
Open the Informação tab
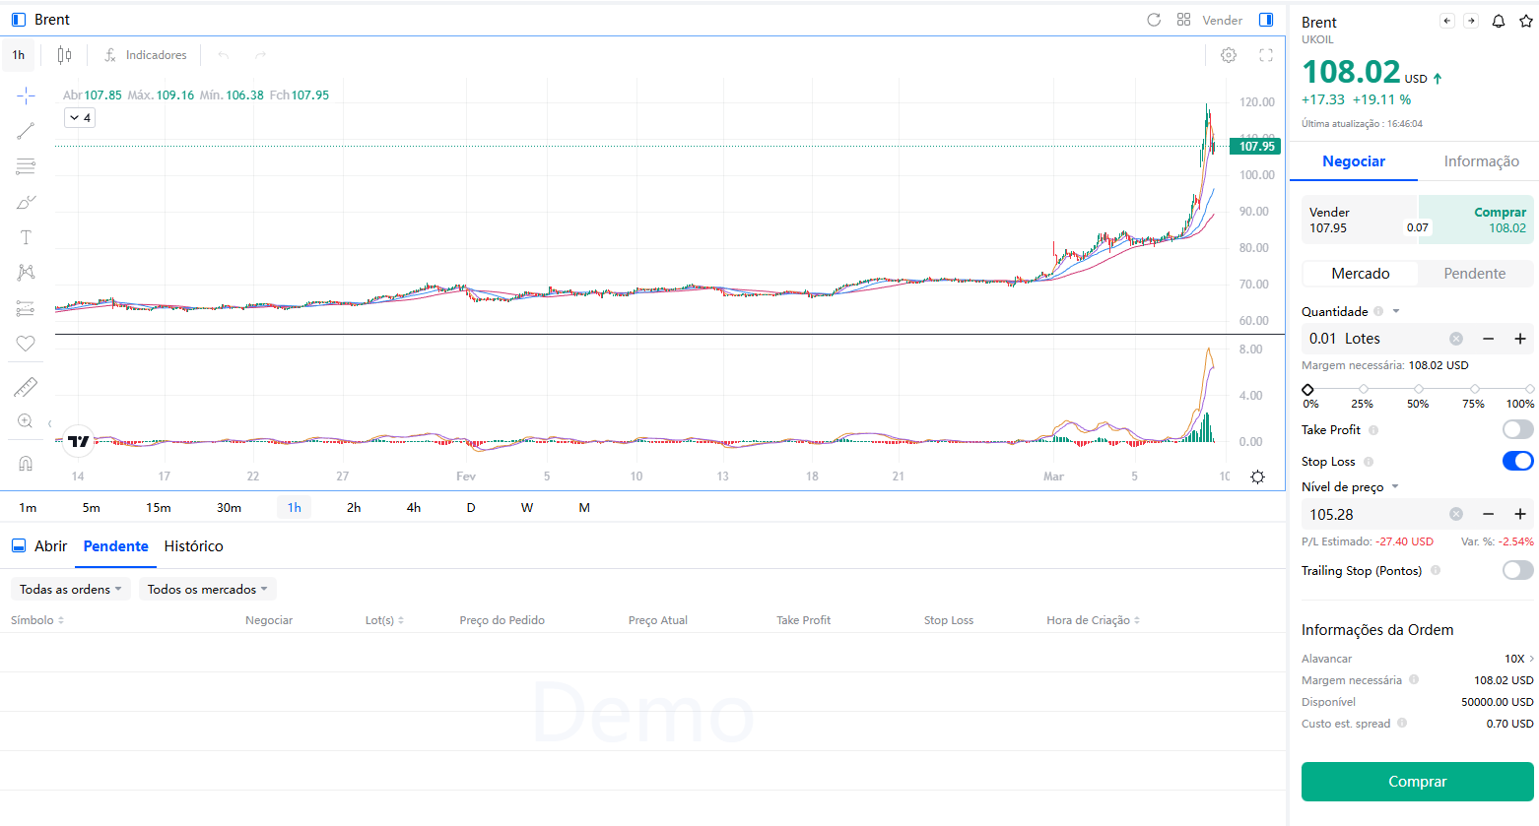click(1481, 161)
